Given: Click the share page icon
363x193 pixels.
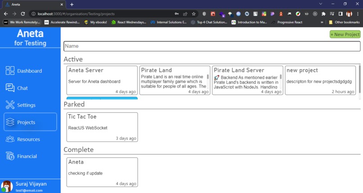Looking at the screenshot, I should pyautogui.click(x=185, y=14).
